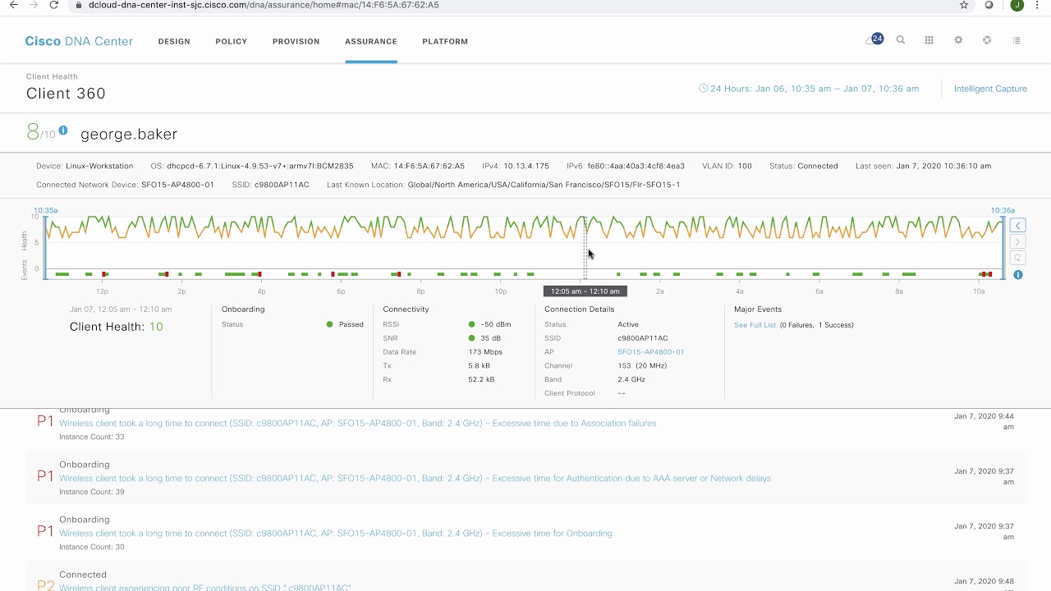Viewport: 1051px width, 591px height.
Task: Open the list menu icon at top right
Action: pos(1017,40)
